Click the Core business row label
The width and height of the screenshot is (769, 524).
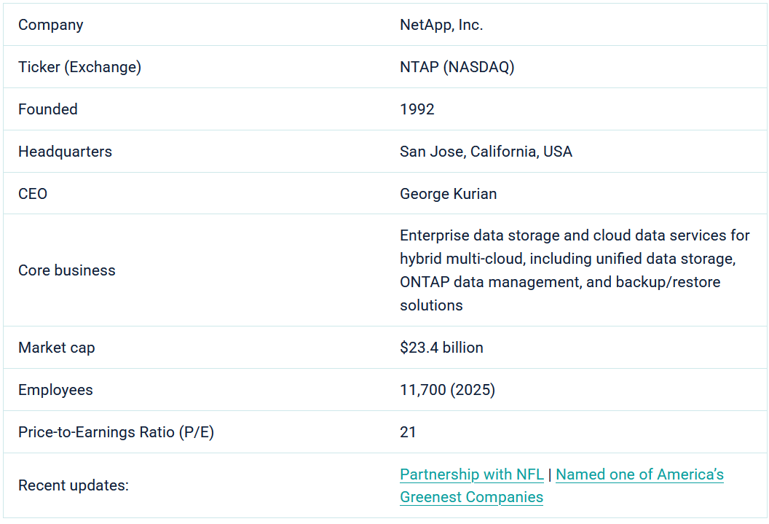(x=67, y=270)
